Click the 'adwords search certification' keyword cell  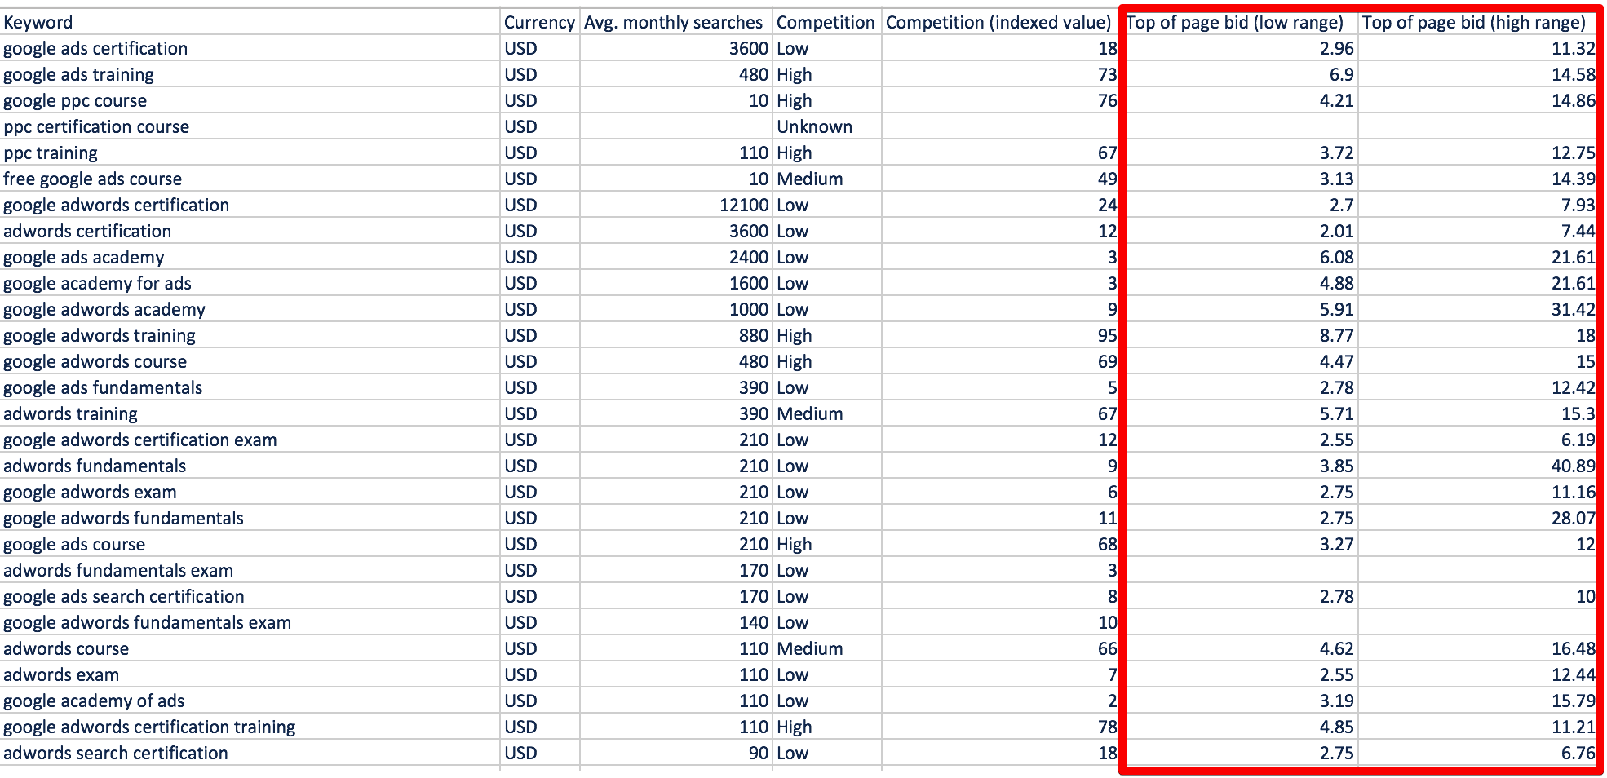[x=250, y=753]
